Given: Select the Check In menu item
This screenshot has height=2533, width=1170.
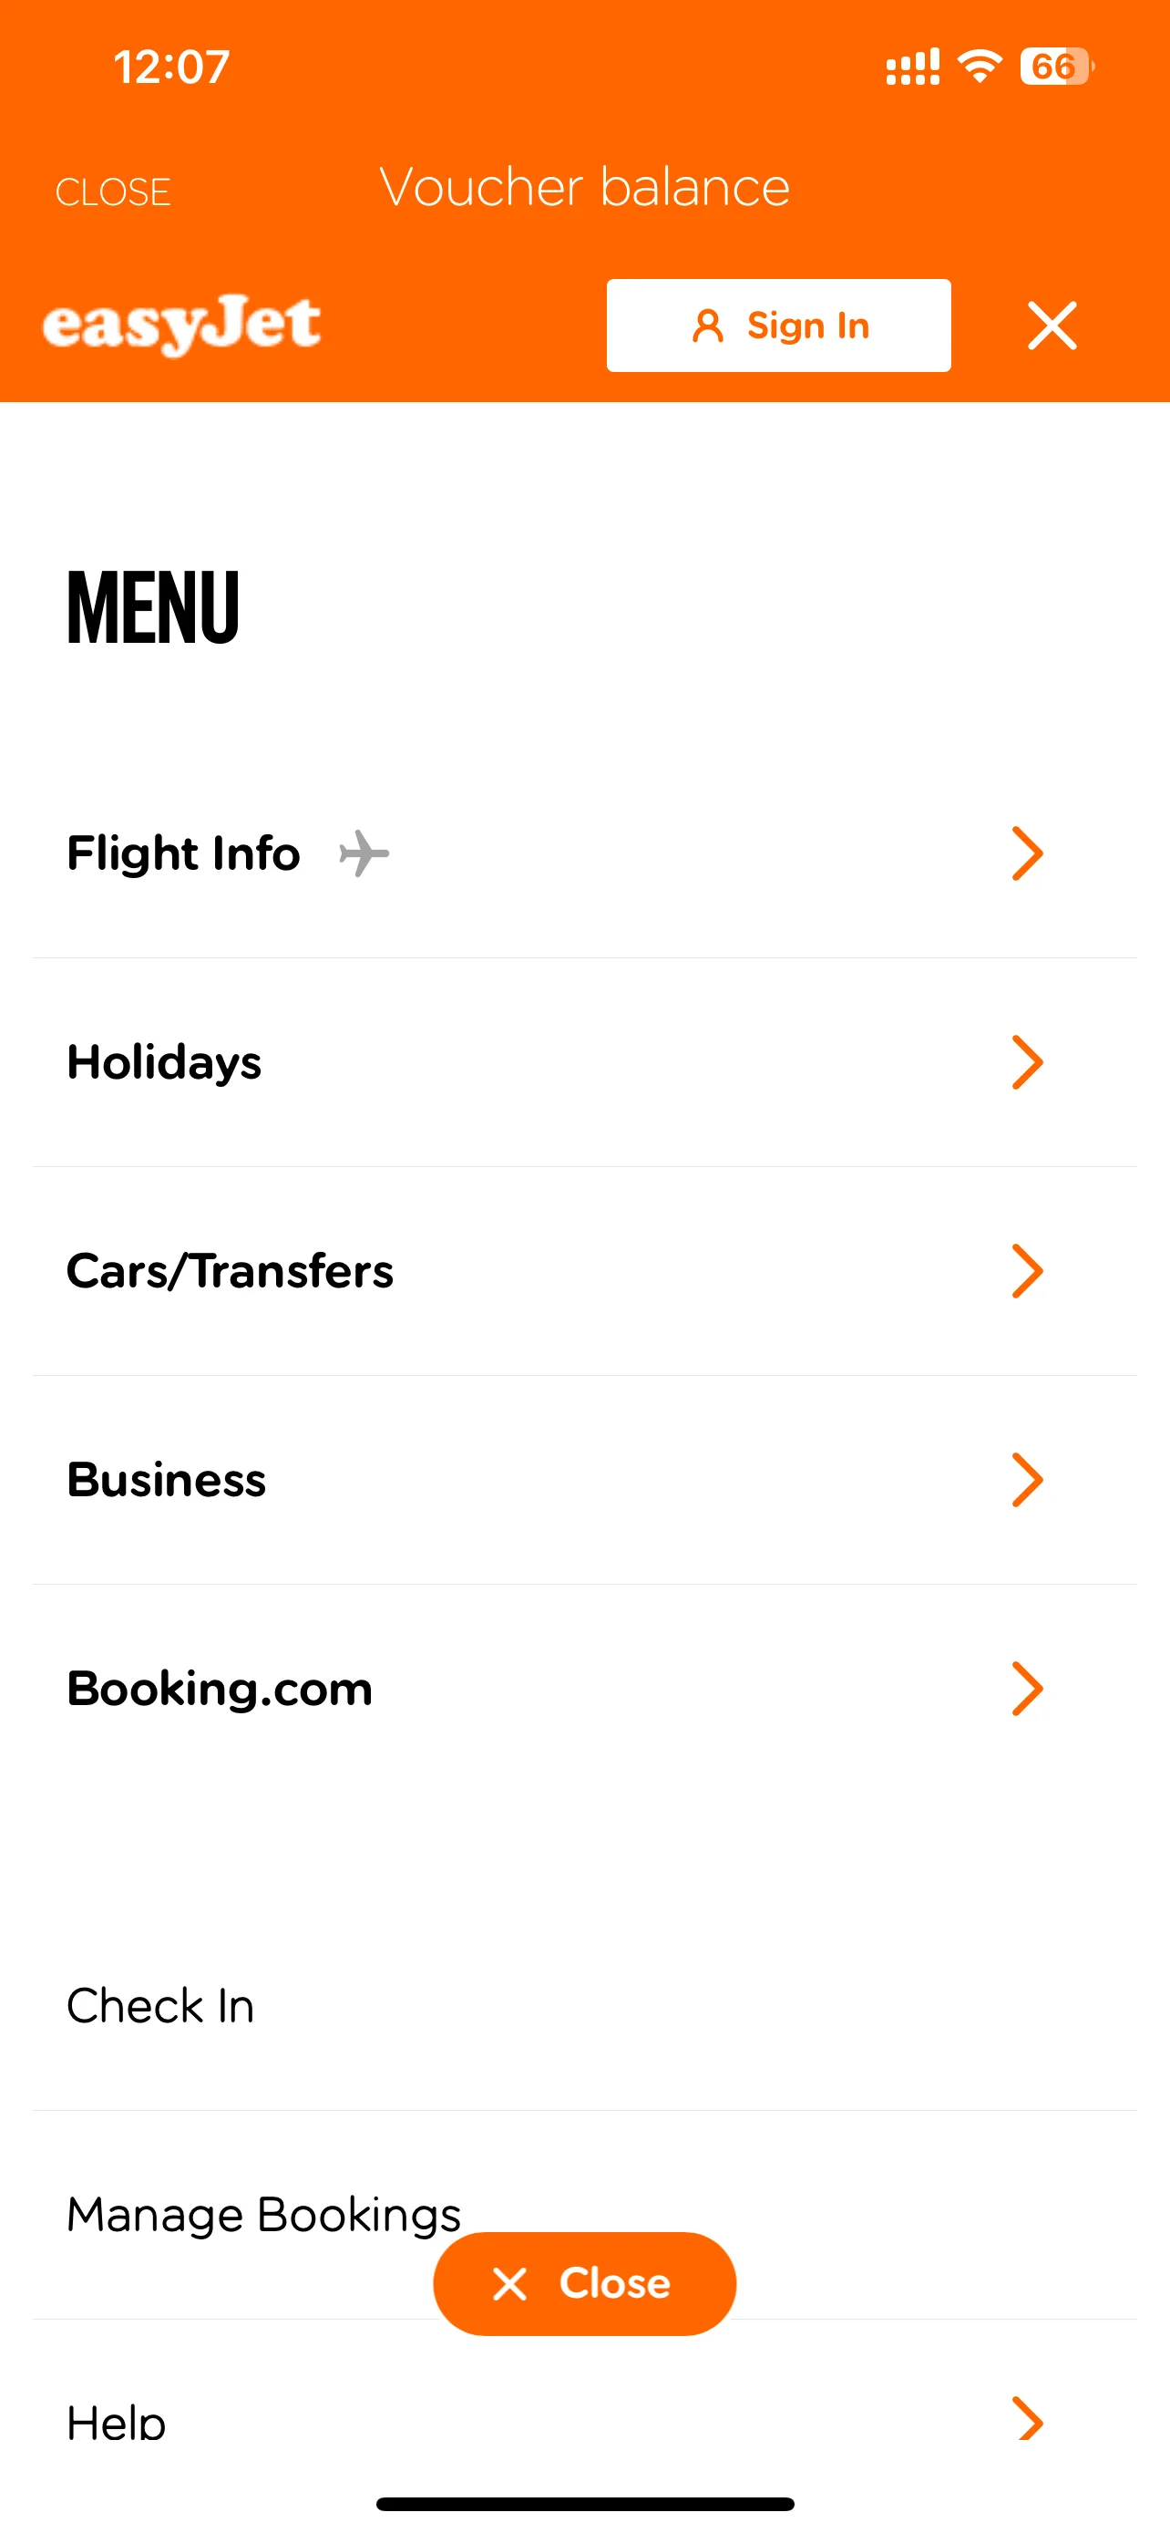Looking at the screenshot, I should (160, 2006).
